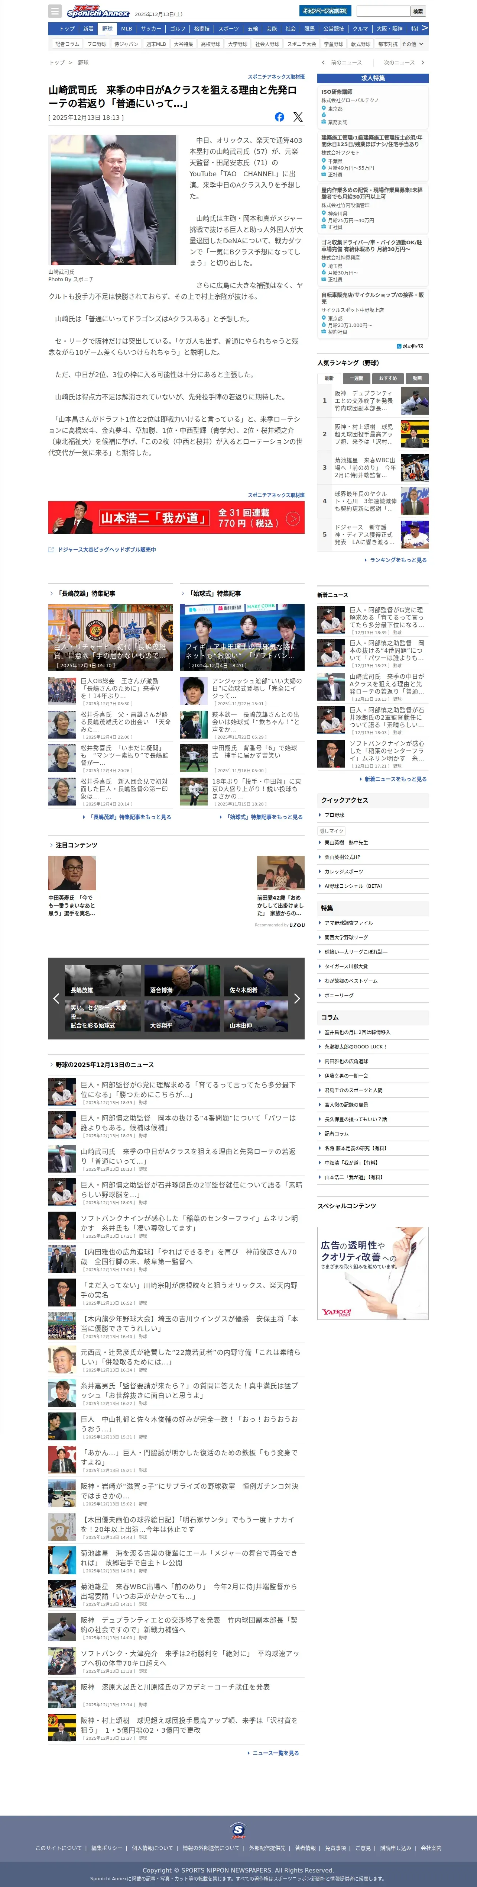This screenshot has width=477, height=1887.
Task: Open rank 3 菊池雄星 WBC article
Action: (x=373, y=467)
